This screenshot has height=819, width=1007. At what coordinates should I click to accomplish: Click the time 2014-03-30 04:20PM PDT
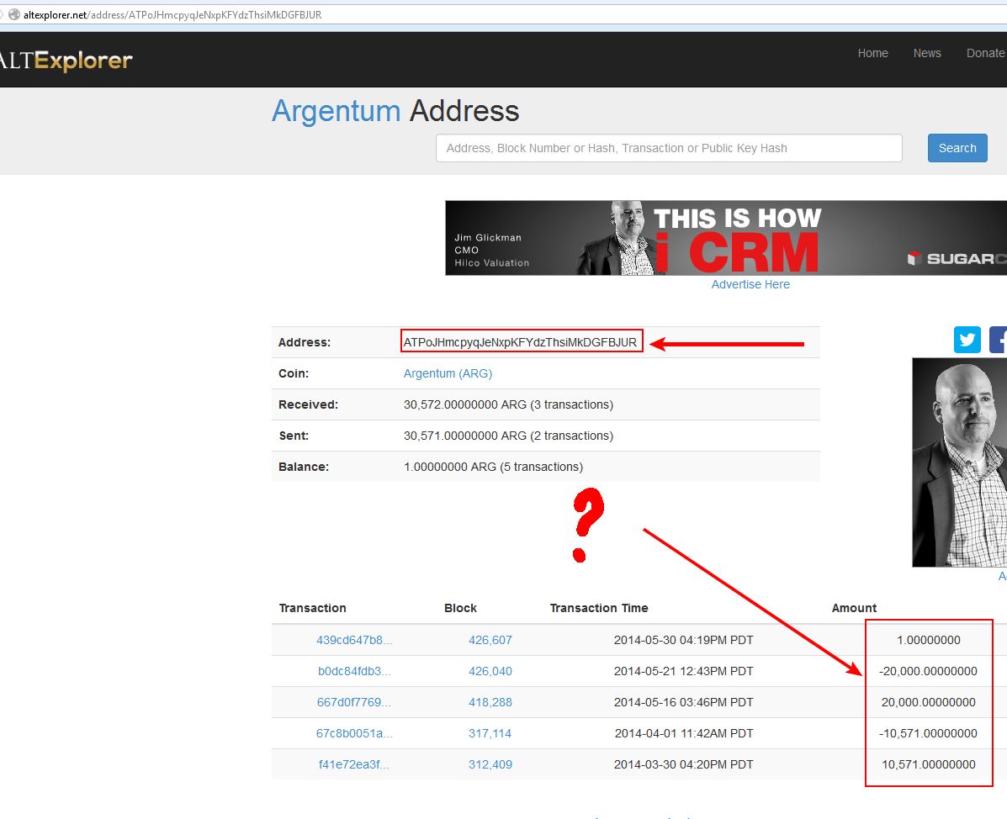pos(683,764)
